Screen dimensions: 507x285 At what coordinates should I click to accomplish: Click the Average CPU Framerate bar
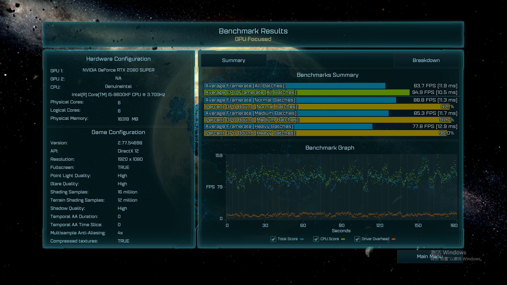306,92
